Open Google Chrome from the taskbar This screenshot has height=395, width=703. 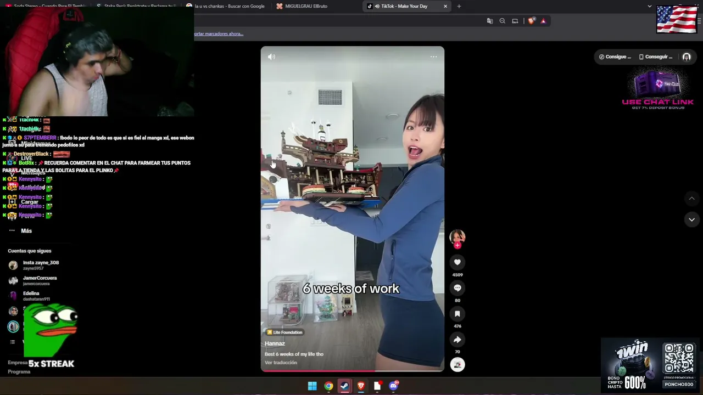pyautogui.click(x=328, y=386)
